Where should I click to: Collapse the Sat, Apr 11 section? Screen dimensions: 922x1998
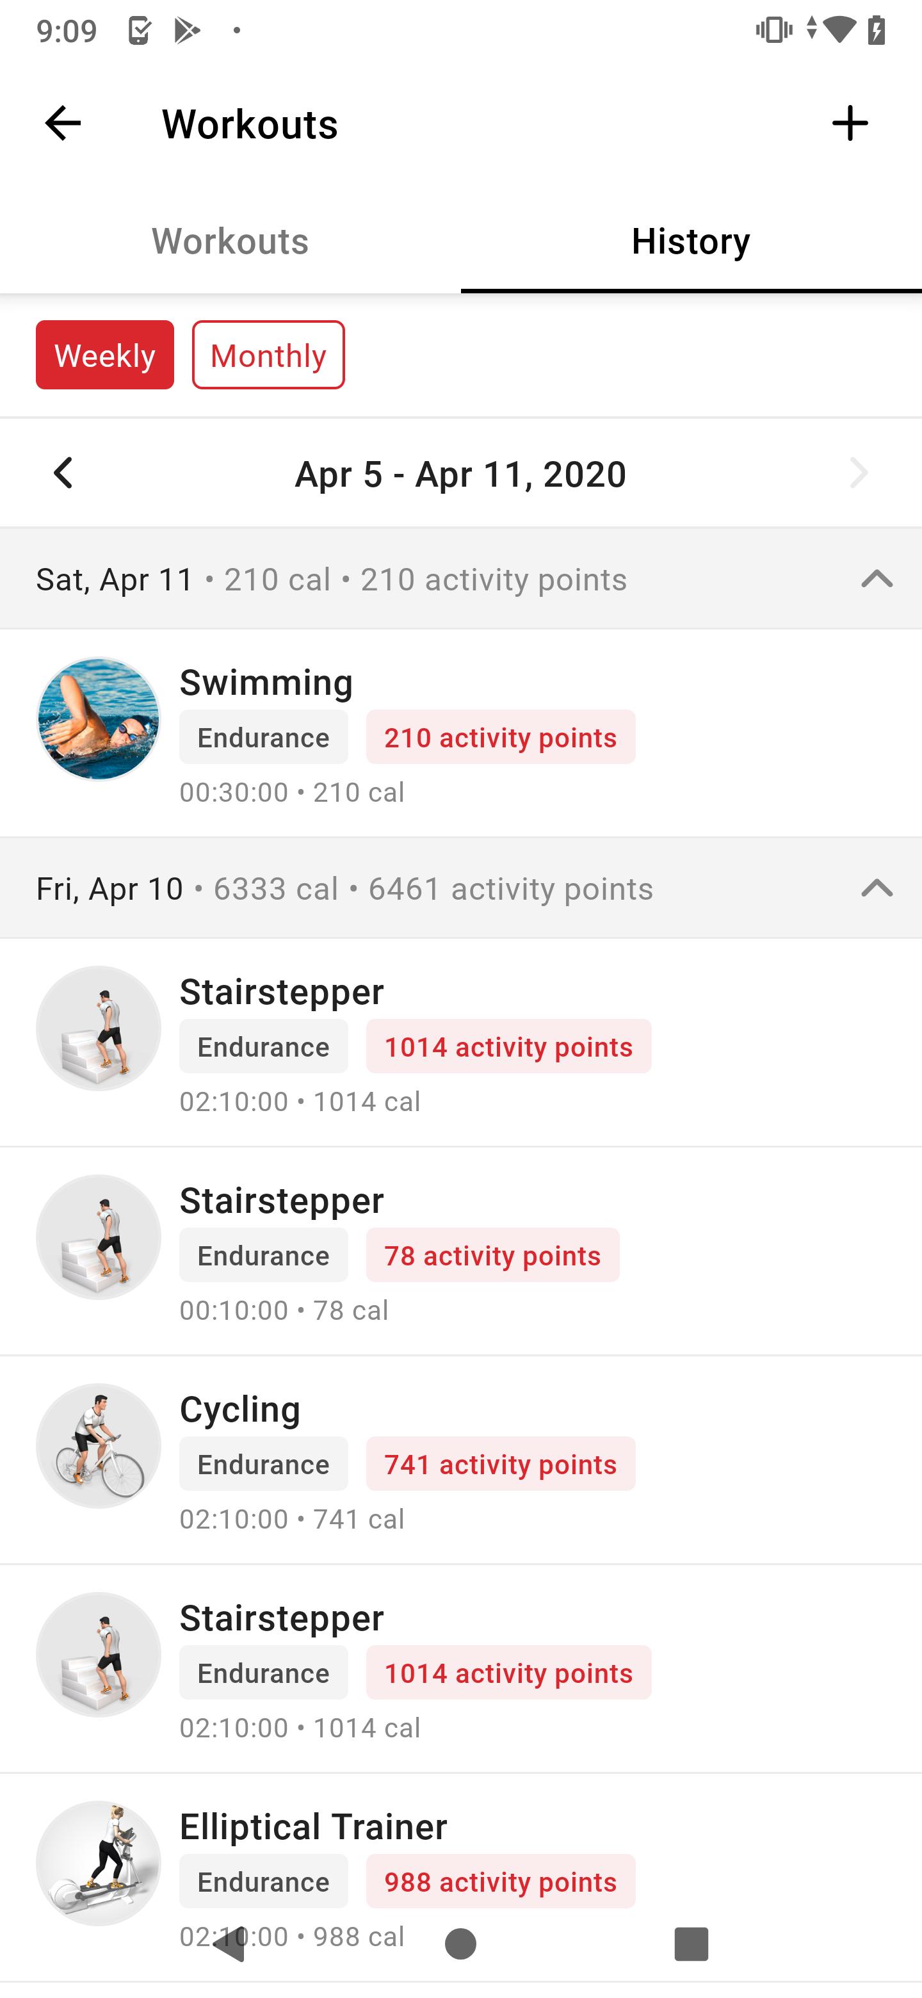pyautogui.click(x=877, y=579)
